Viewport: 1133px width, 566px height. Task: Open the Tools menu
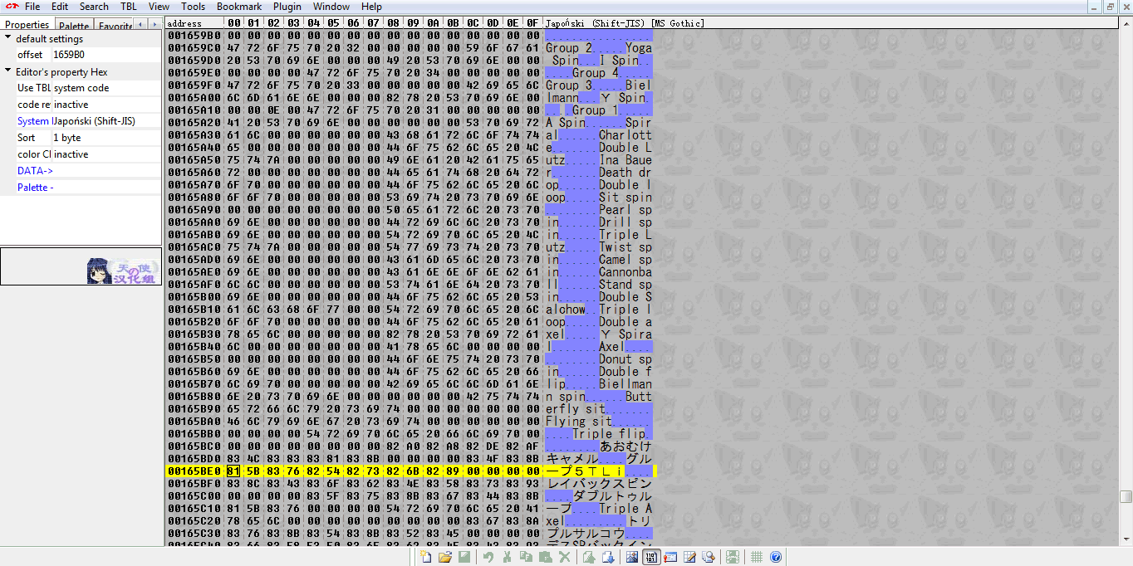pyautogui.click(x=193, y=6)
